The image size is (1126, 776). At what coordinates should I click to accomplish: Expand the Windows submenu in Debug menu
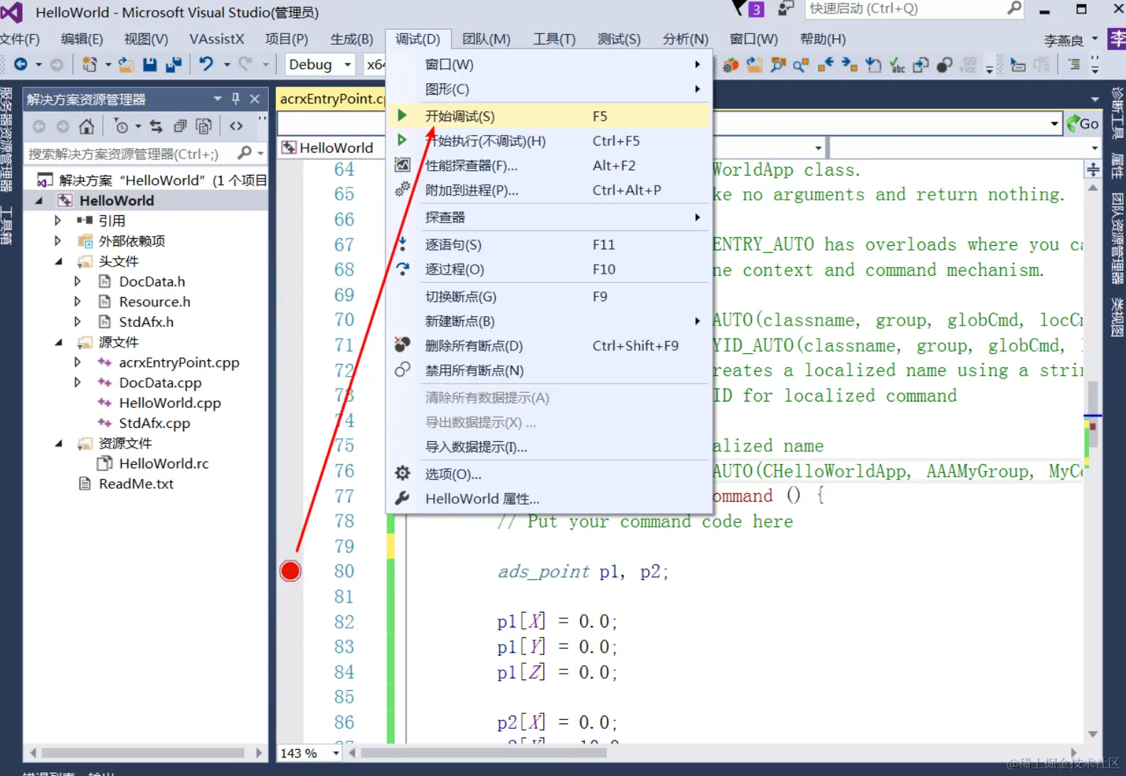548,65
